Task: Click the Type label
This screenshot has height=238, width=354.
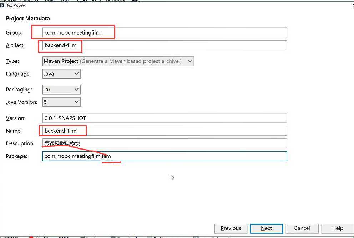Action: click(12, 61)
